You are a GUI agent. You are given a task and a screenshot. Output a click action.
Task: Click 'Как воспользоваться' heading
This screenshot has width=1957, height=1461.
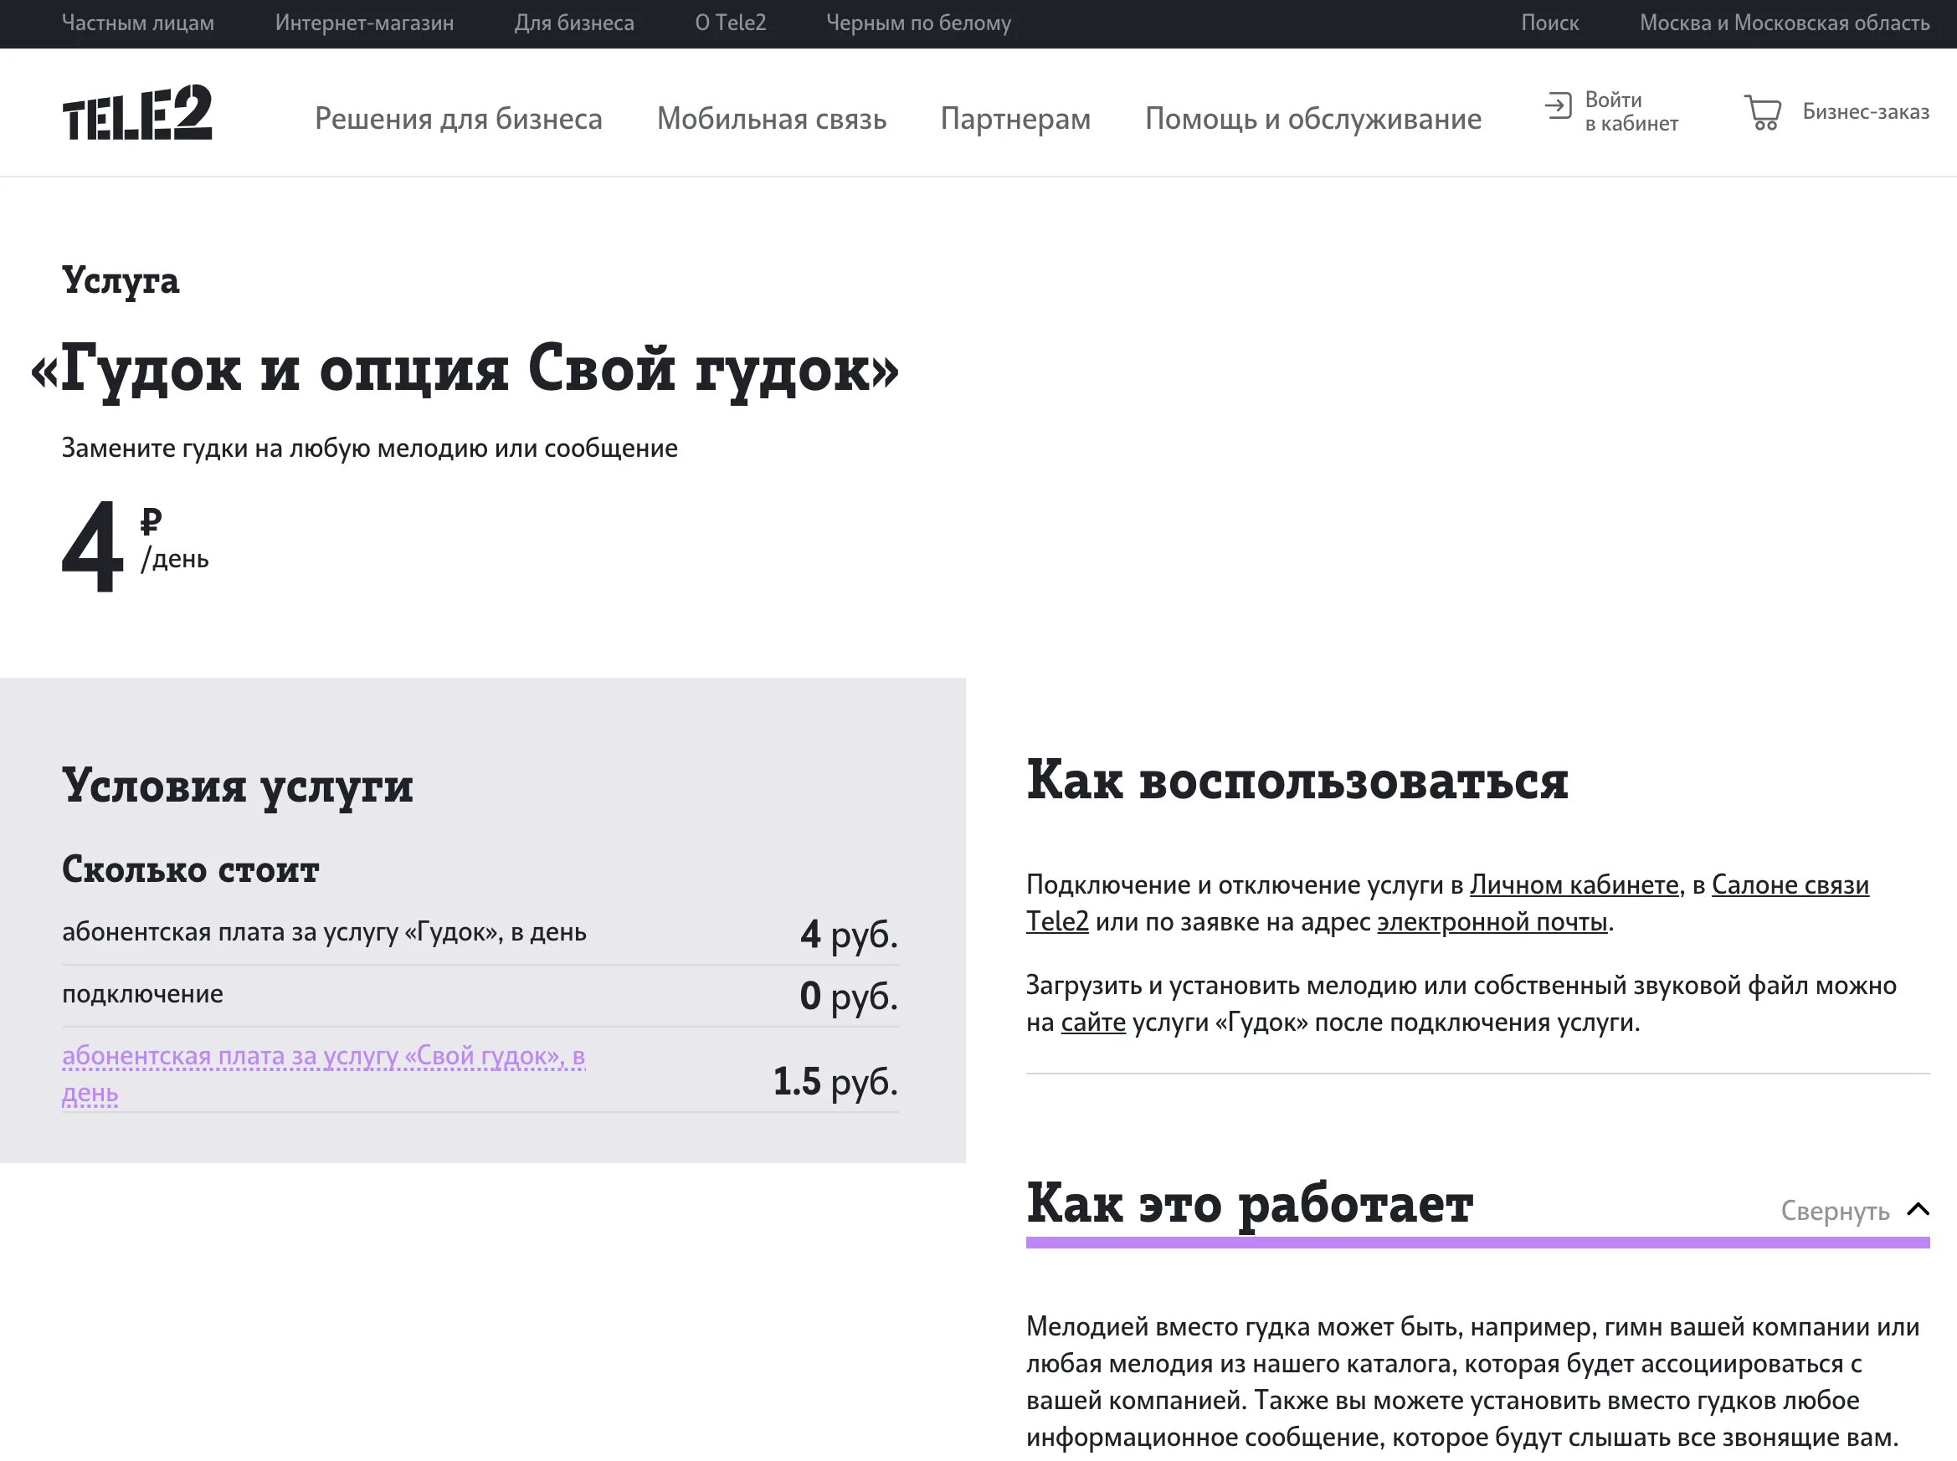[x=1297, y=780]
